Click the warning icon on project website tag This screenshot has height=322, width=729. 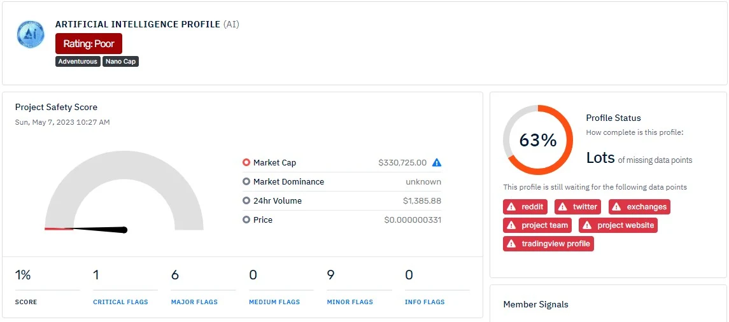click(x=587, y=225)
